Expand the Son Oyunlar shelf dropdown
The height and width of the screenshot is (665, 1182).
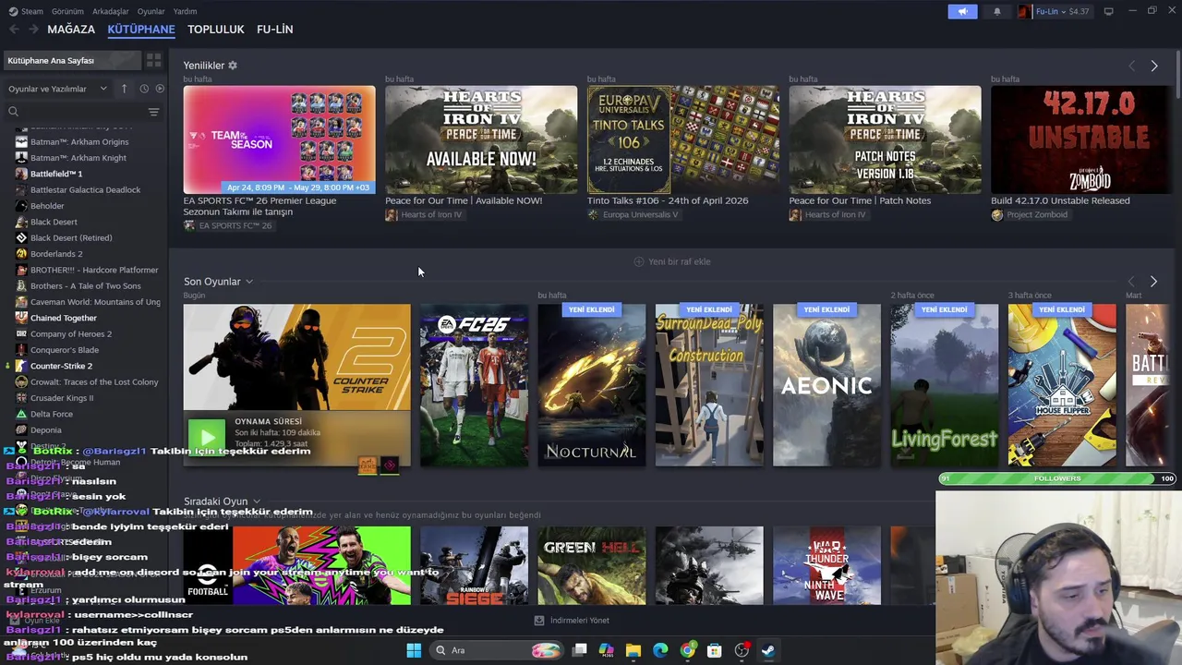click(248, 282)
